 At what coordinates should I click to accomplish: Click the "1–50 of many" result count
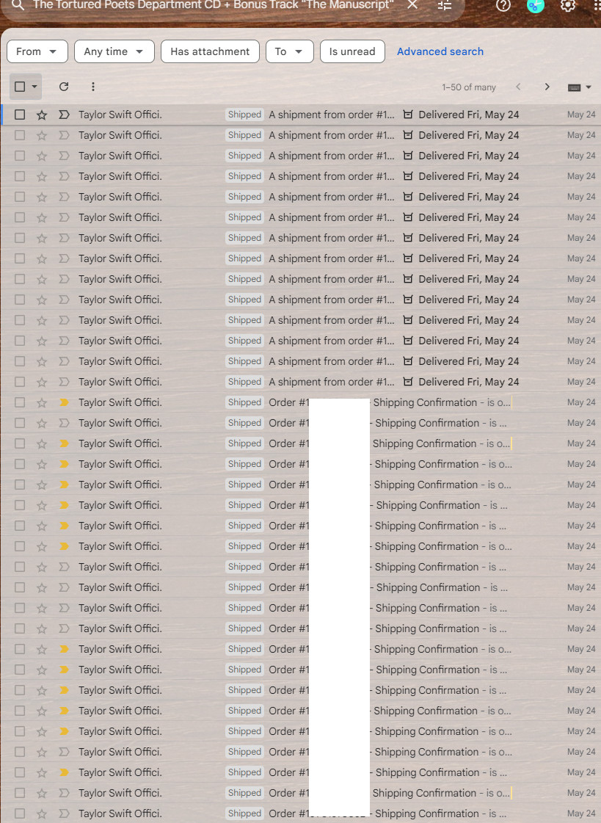(469, 87)
